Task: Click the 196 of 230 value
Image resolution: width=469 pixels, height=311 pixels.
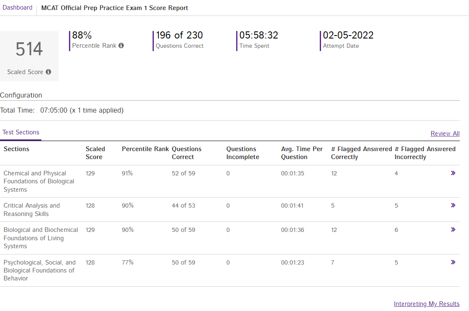Action: (x=179, y=35)
